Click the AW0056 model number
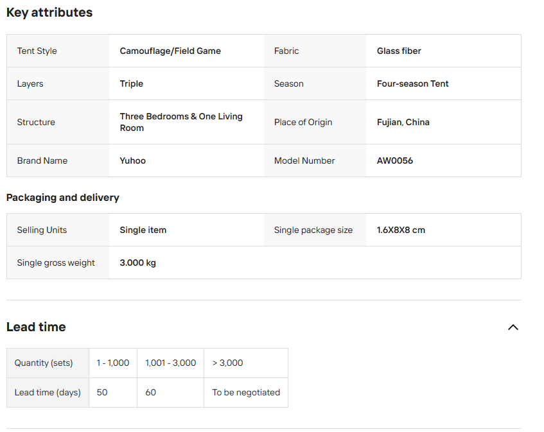Viewport: 544px width, 432px height. pyautogui.click(x=395, y=161)
